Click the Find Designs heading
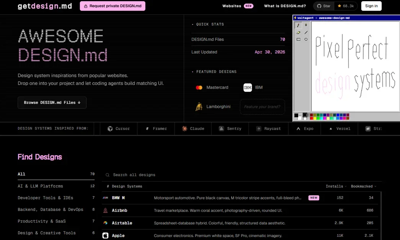Viewport: 400px width, 240px height. (40, 157)
